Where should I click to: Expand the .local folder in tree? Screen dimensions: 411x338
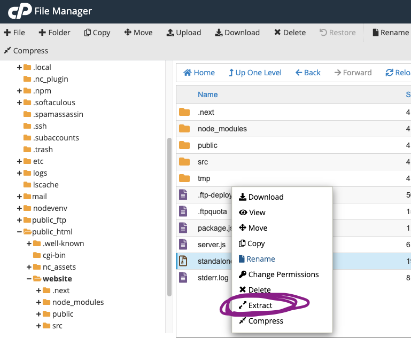tap(19, 68)
